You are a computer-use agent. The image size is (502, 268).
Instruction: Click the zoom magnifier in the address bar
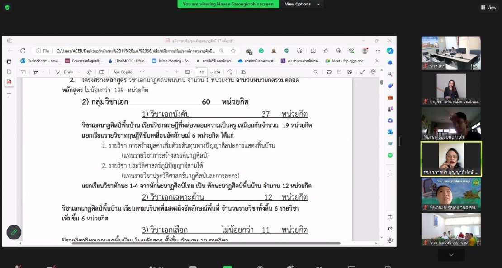[x=222, y=51]
